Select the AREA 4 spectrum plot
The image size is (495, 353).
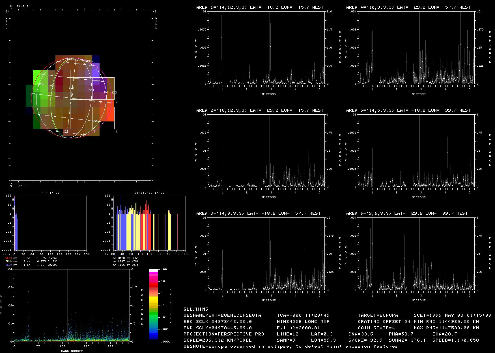point(417,48)
